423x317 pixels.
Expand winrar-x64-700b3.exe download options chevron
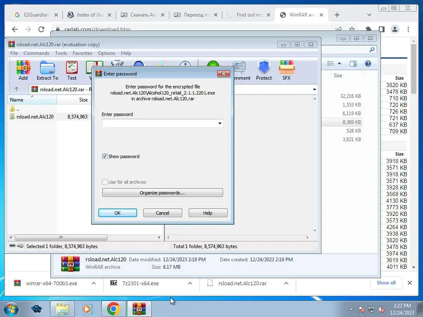(94, 283)
